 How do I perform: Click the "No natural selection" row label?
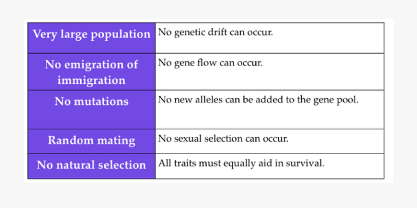91,165
